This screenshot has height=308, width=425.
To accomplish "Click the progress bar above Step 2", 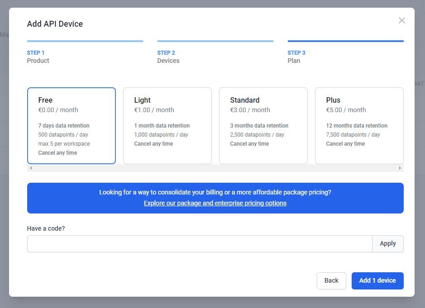I will (x=215, y=41).
